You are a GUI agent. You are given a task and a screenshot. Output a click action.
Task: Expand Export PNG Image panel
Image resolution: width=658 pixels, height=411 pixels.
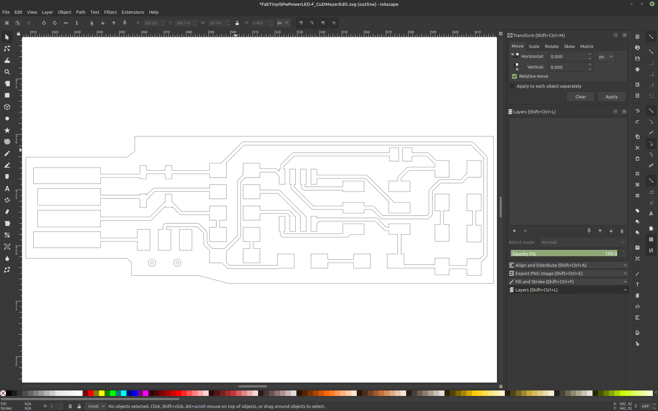pyautogui.click(x=568, y=273)
